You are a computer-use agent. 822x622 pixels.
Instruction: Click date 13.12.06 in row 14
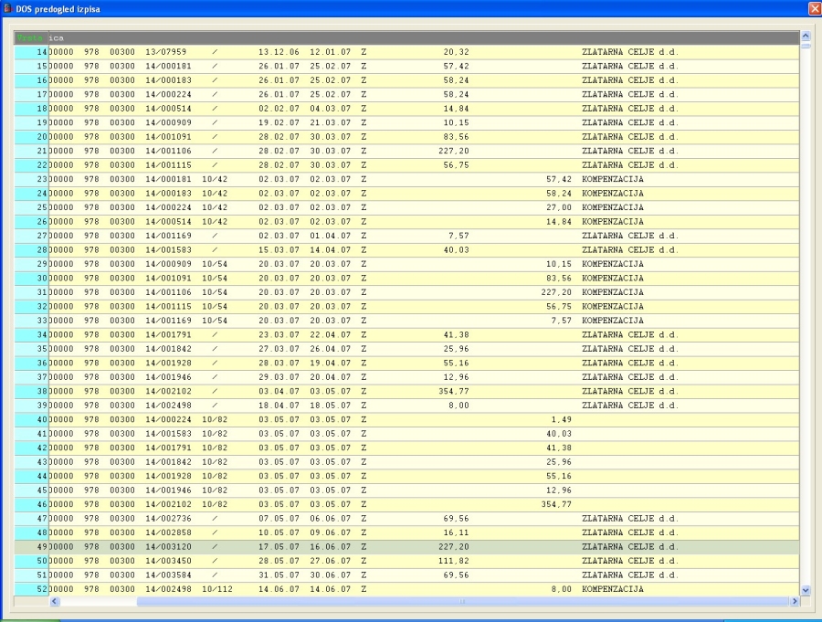pos(277,52)
